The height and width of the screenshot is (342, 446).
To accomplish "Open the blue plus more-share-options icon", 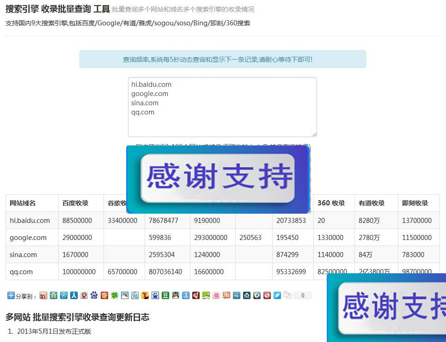I will pos(11,295).
